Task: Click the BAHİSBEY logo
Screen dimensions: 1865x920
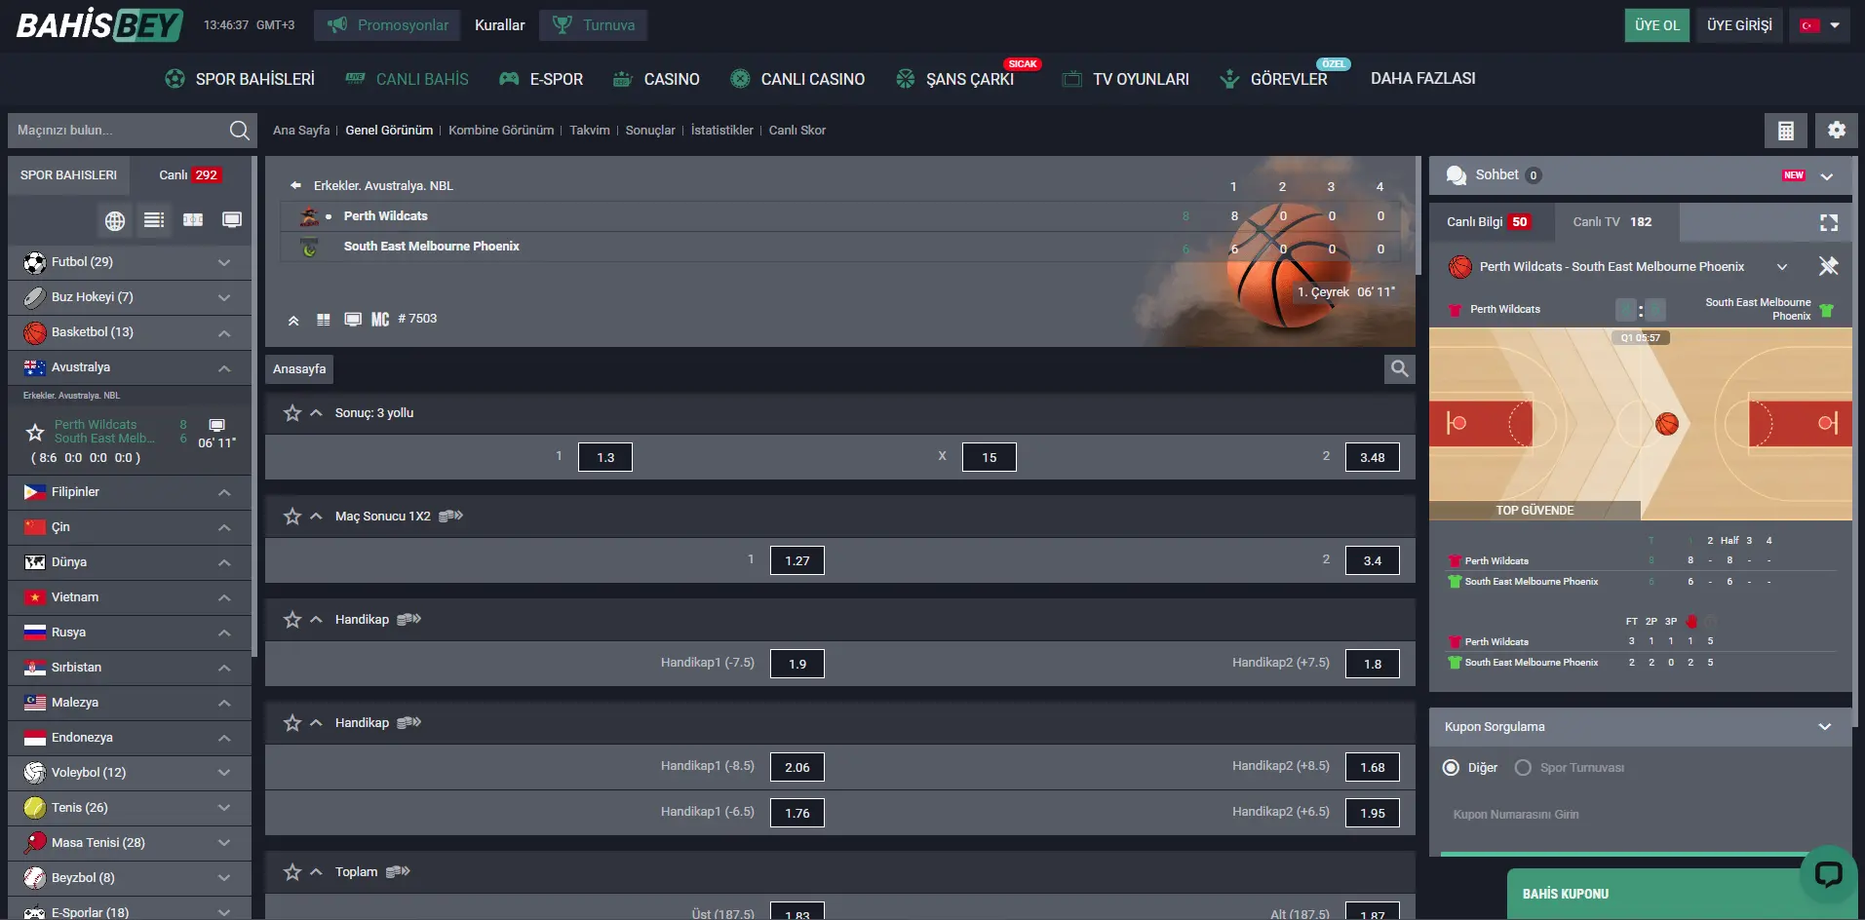Action: tap(99, 24)
